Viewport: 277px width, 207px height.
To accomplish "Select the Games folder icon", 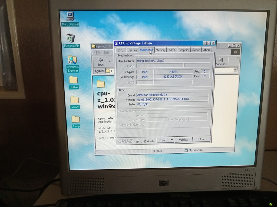I will (75, 100).
